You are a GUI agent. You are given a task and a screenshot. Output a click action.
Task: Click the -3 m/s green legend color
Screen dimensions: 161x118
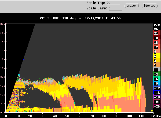click(157, 74)
